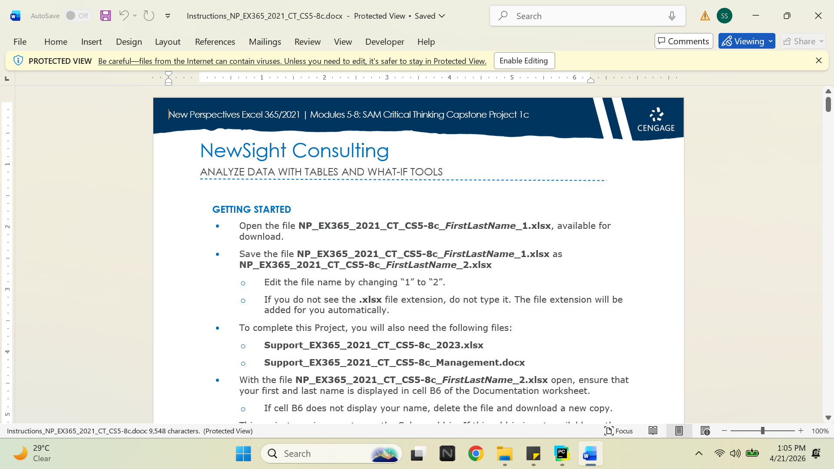Click the warning triangle alert icon
The width and height of the screenshot is (834, 469).
pyautogui.click(x=705, y=16)
